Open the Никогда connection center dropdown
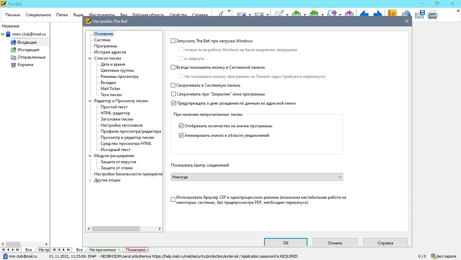The image size is (461, 260). (257, 177)
